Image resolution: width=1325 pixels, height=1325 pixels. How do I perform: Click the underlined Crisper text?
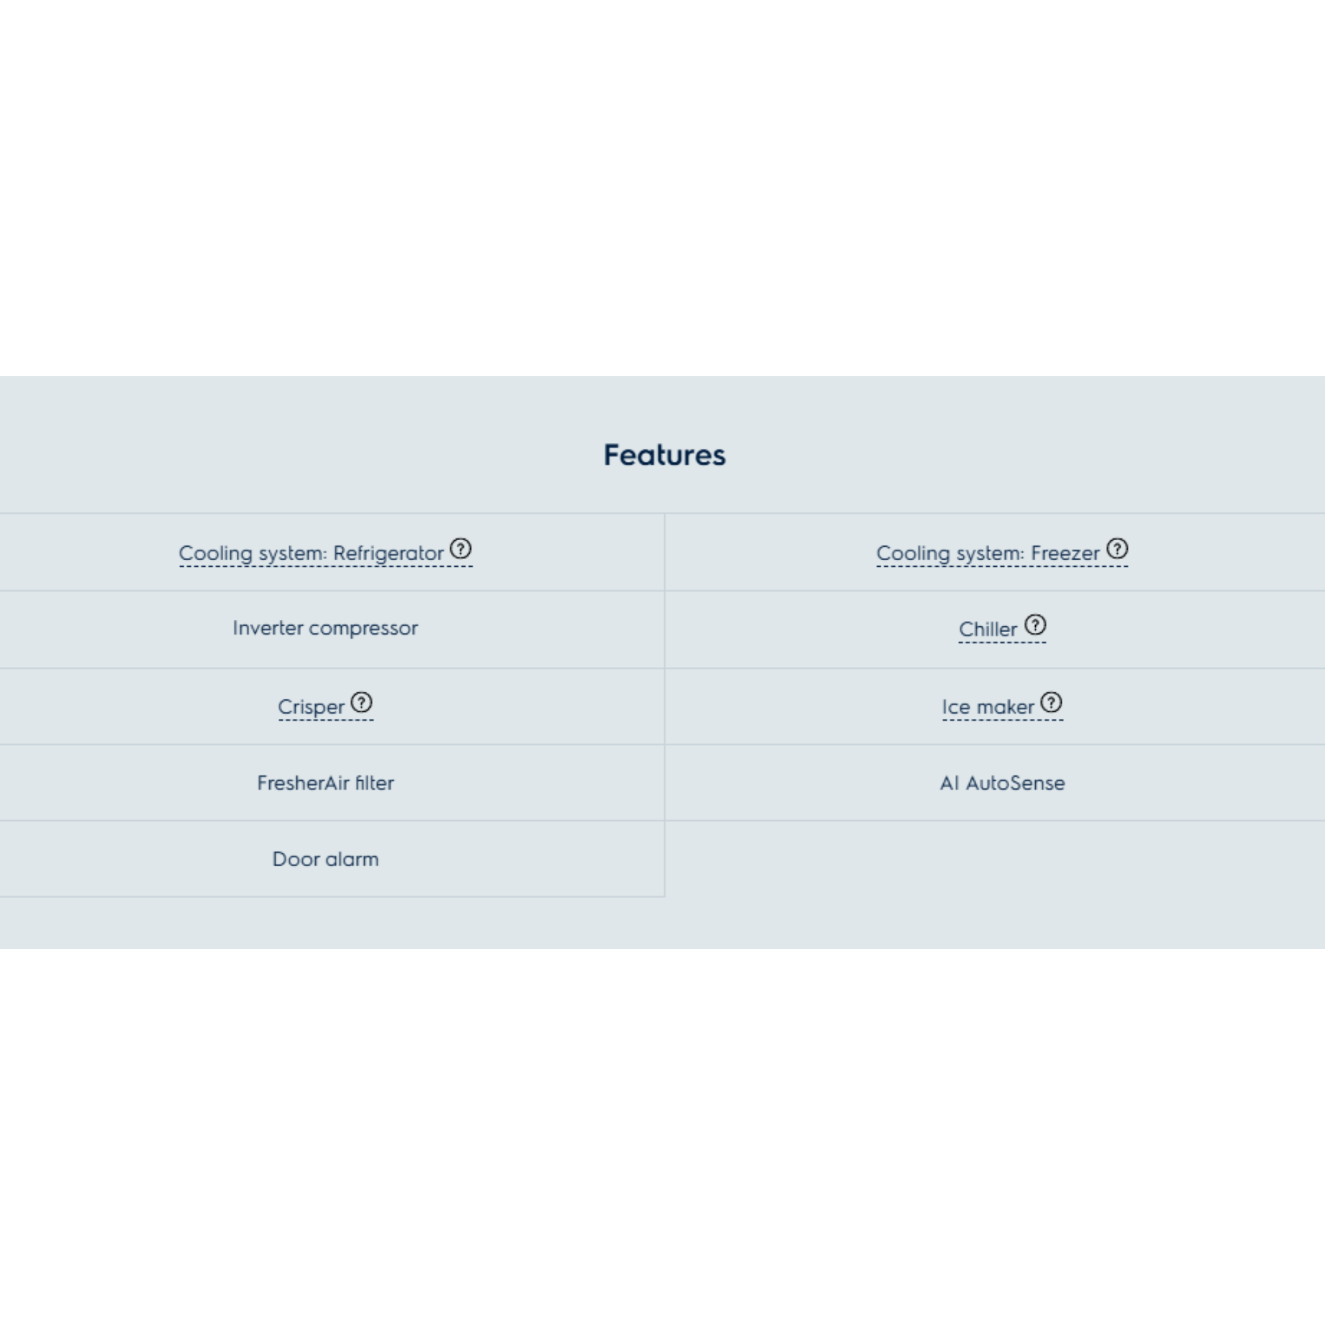click(x=311, y=707)
